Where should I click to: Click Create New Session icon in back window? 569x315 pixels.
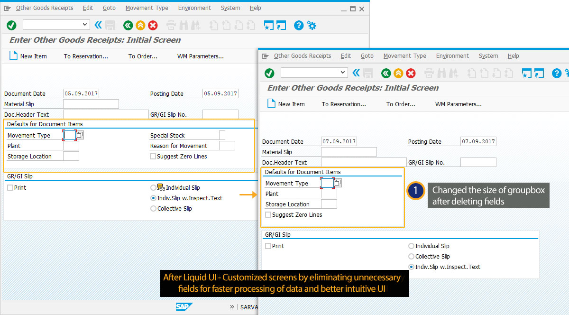pyautogui.click(x=269, y=25)
